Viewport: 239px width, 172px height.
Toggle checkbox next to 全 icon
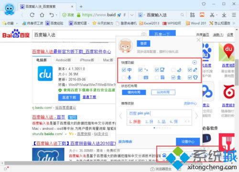tap(173, 77)
